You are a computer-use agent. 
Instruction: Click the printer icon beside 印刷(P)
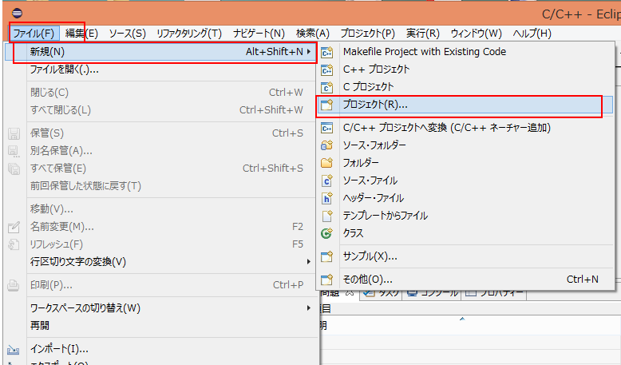pyautogui.click(x=14, y=285)
